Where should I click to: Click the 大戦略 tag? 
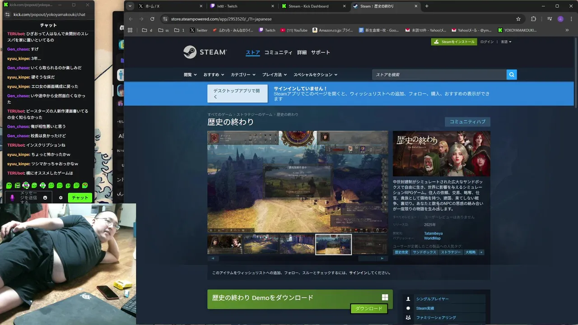471,252
